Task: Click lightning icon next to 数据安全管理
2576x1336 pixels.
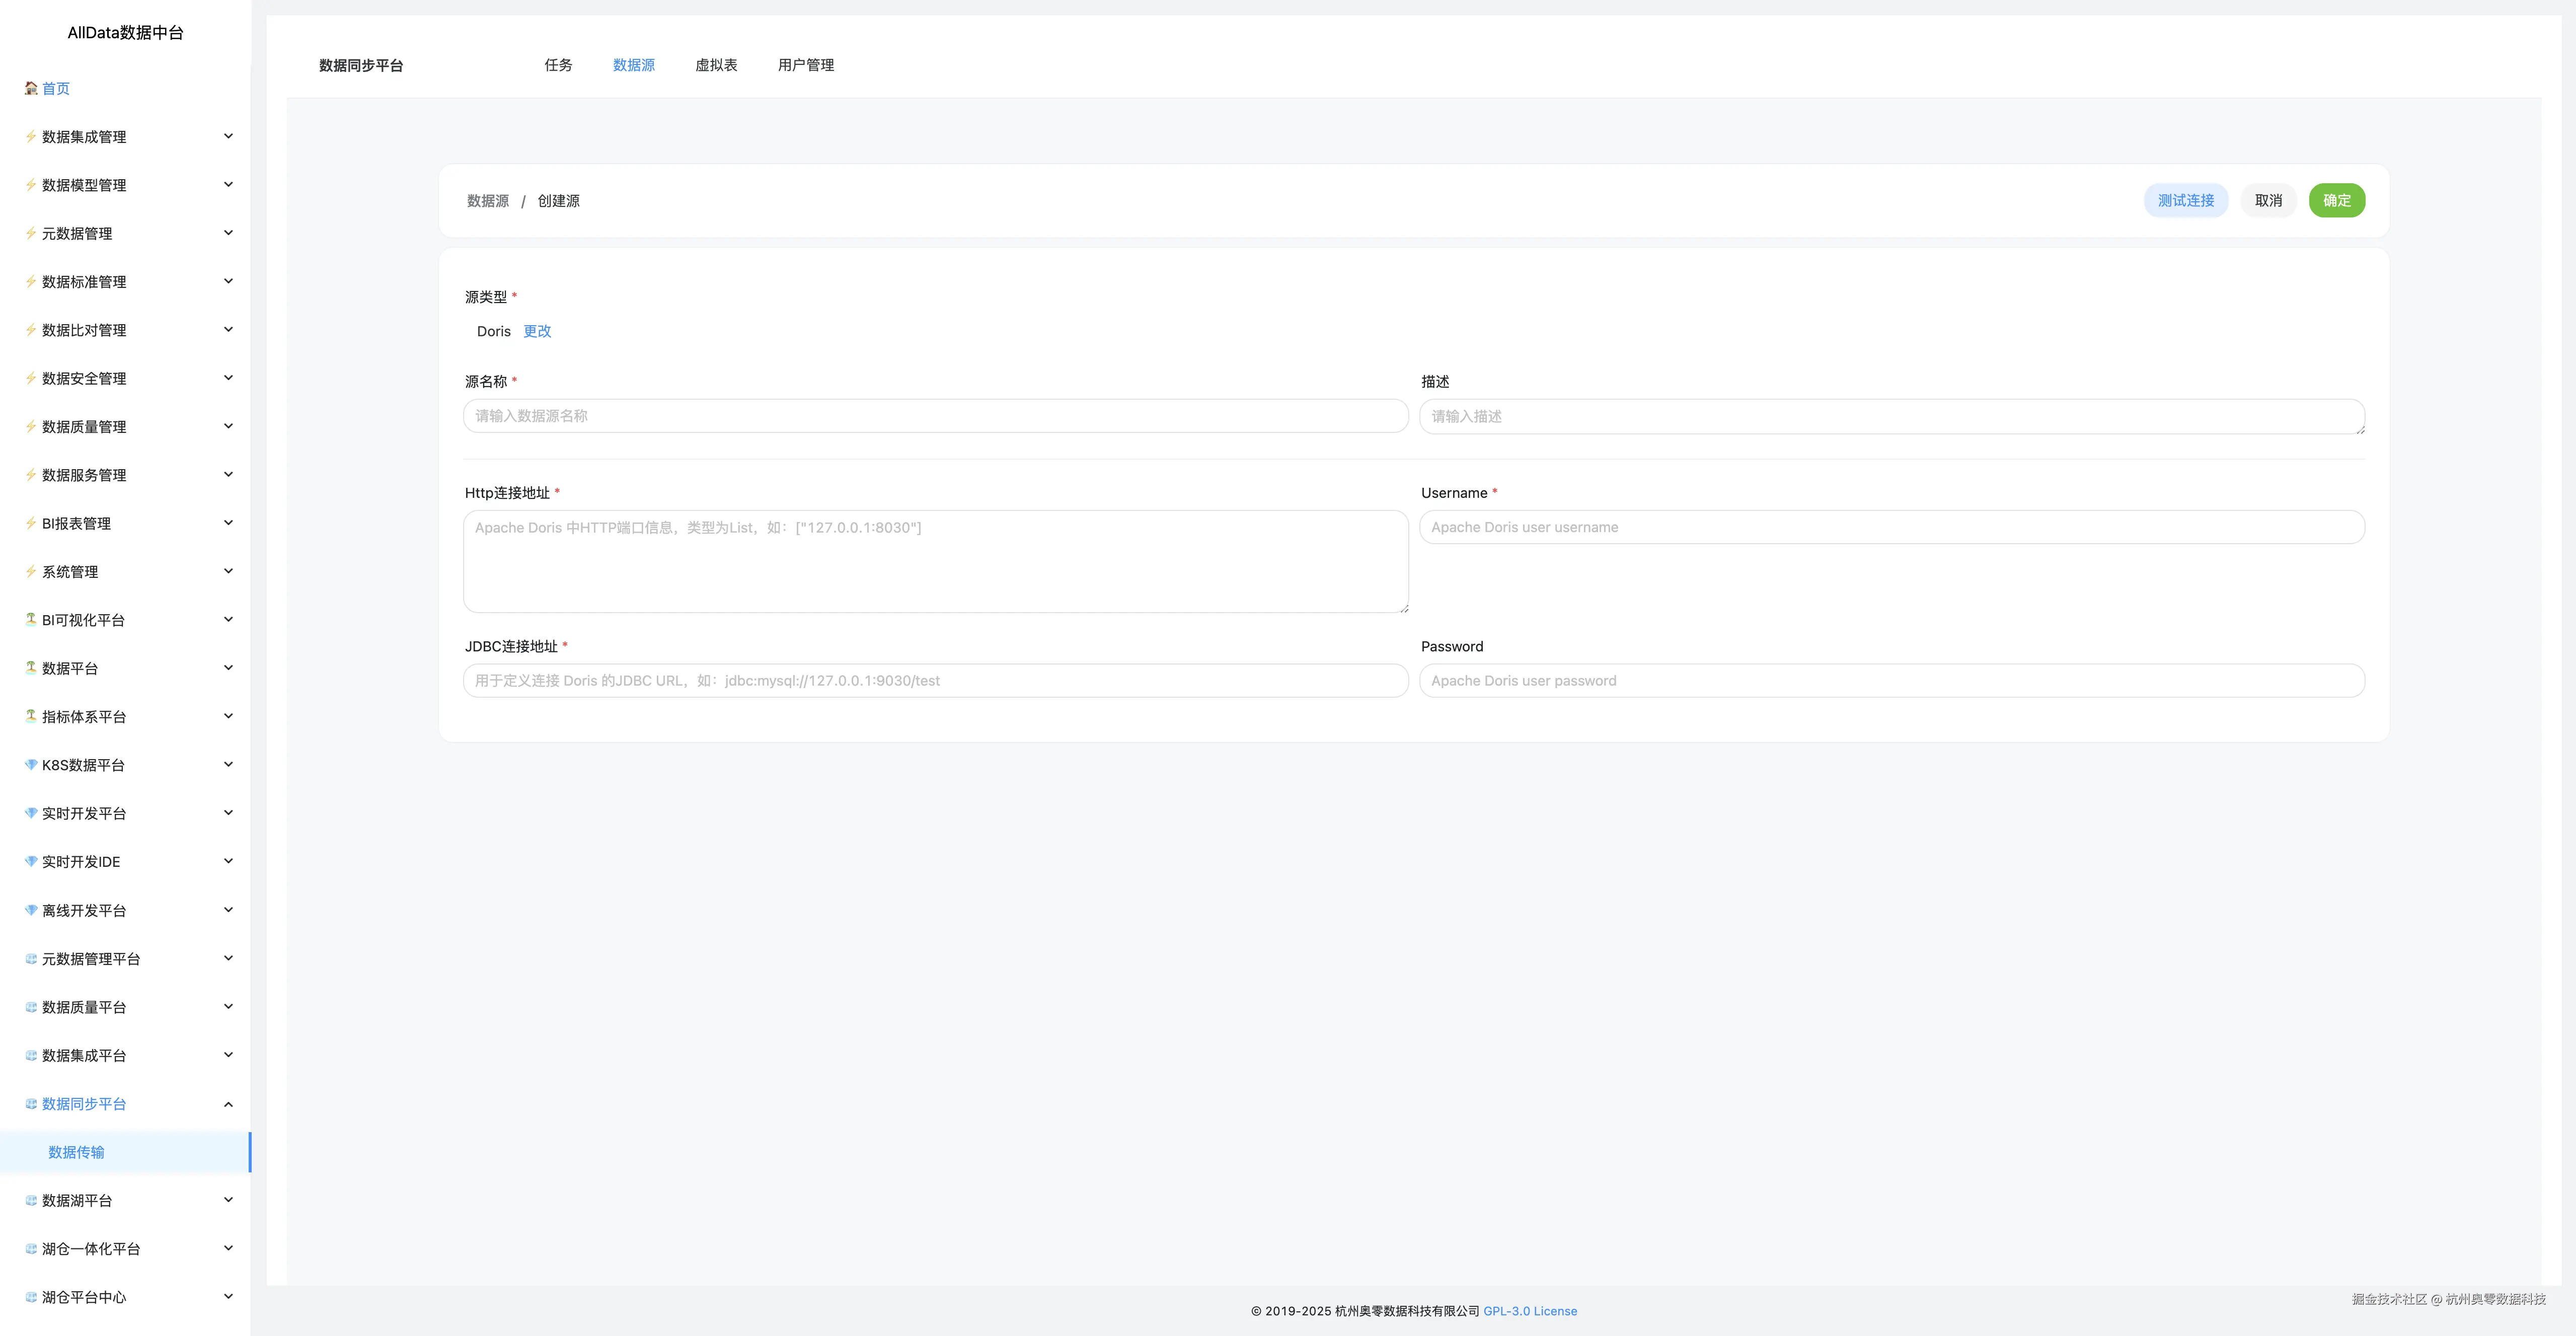Action: [x=31, y=378]
